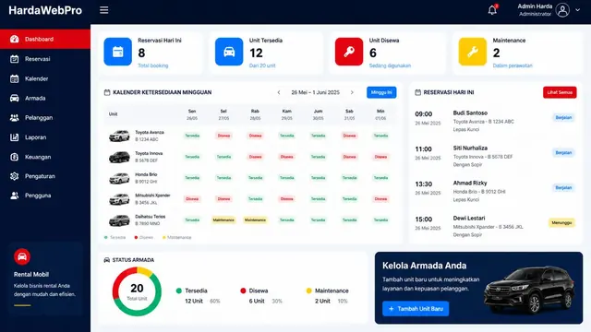Click Dewi Lestari's Menunggu status badge
591x332 pixels.
coord(561,223)
